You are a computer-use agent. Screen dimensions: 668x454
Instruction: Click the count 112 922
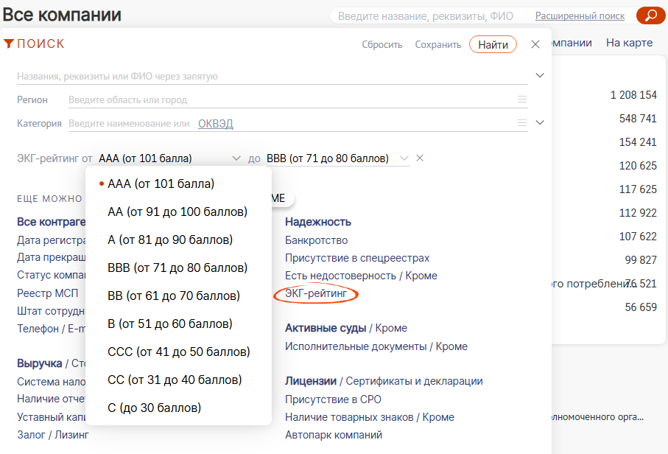coord(638,213)
